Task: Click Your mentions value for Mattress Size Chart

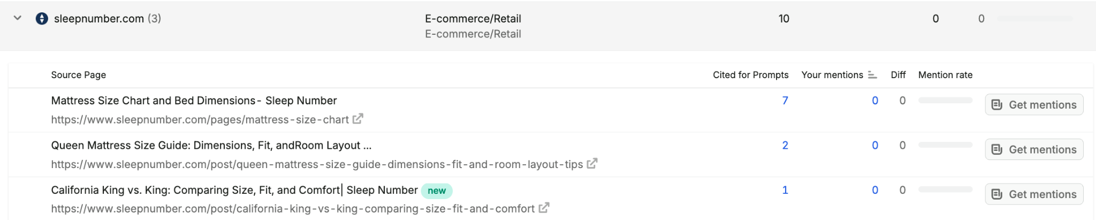Action: point(875,101)
